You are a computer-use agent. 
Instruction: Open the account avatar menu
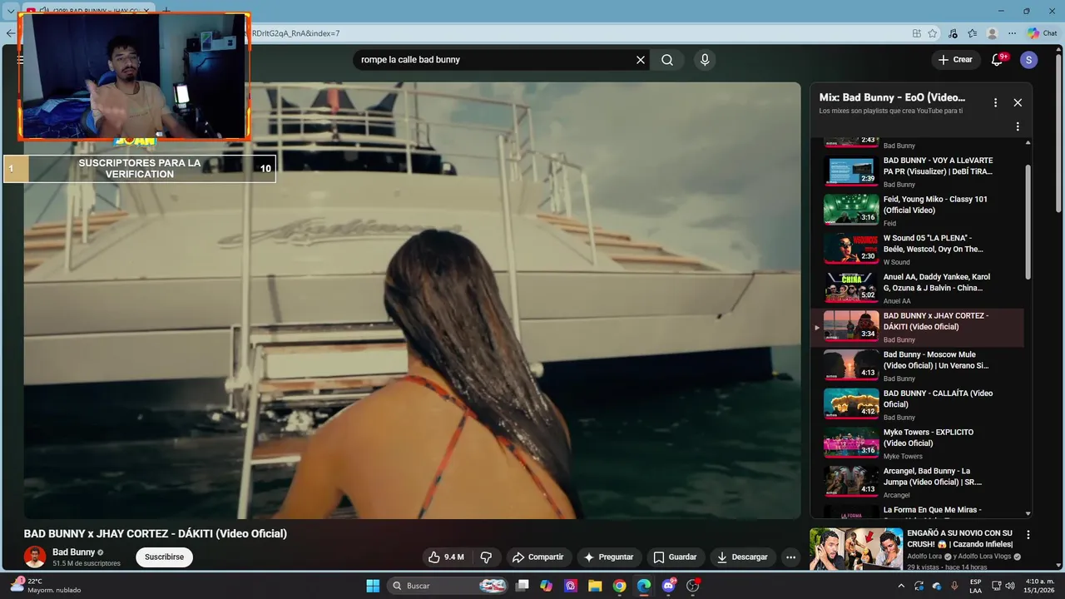coord(1029,60)
